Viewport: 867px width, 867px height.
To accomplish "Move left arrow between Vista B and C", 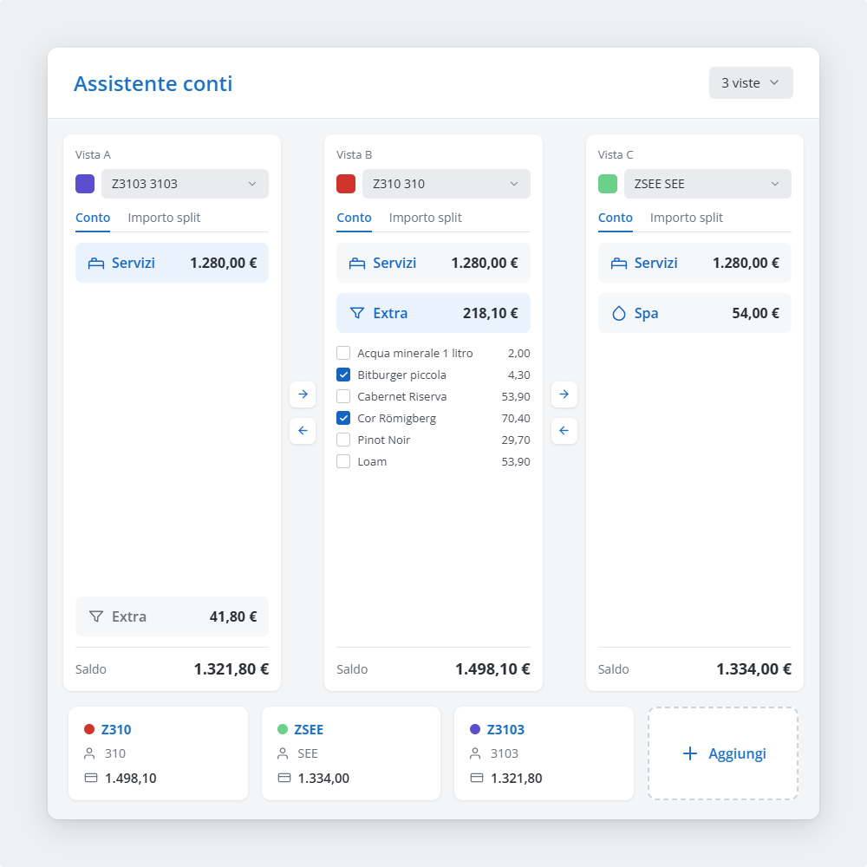I will click(x=564, y=431).
